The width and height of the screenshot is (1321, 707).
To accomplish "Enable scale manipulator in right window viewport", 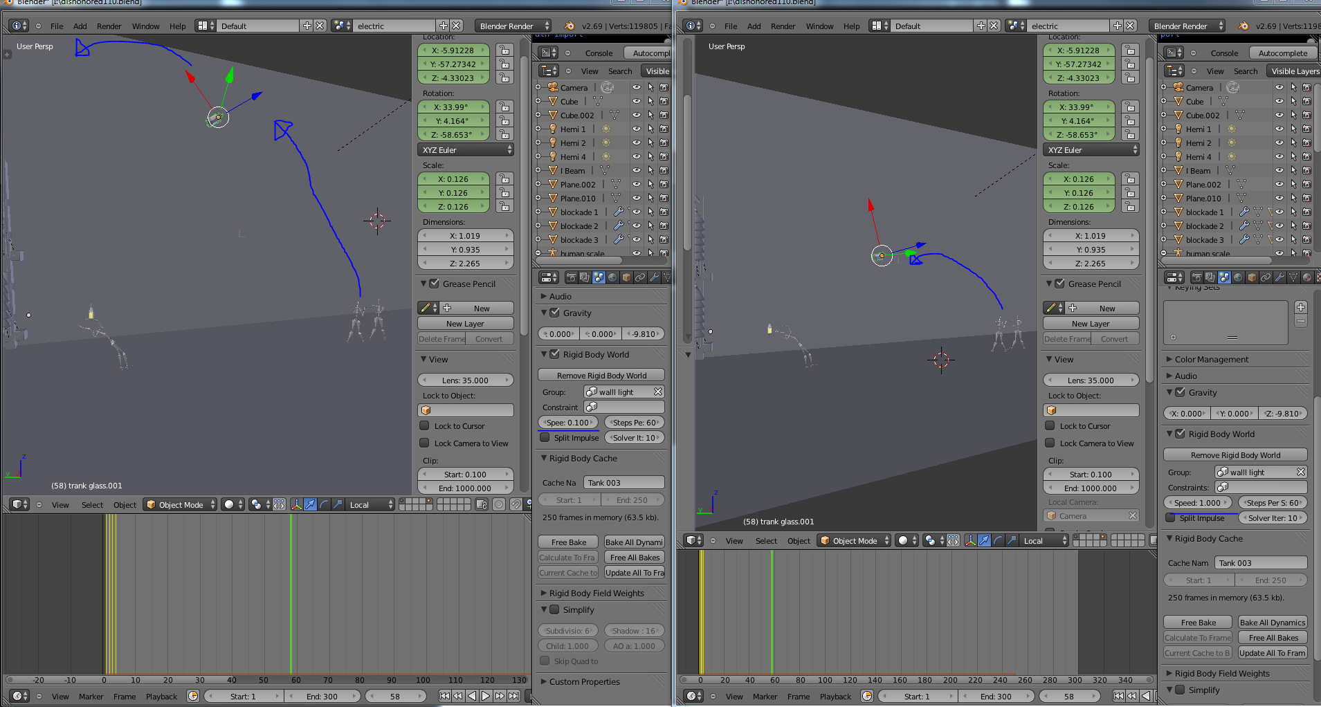I will [x=1012, y=540].
